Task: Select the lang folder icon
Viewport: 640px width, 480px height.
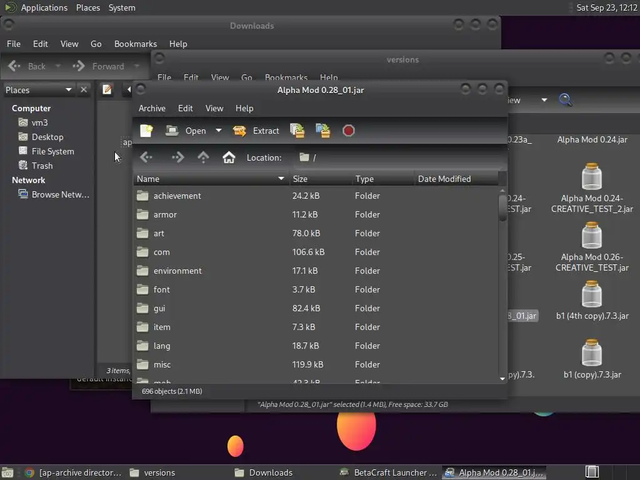Action: click(142, 346)
